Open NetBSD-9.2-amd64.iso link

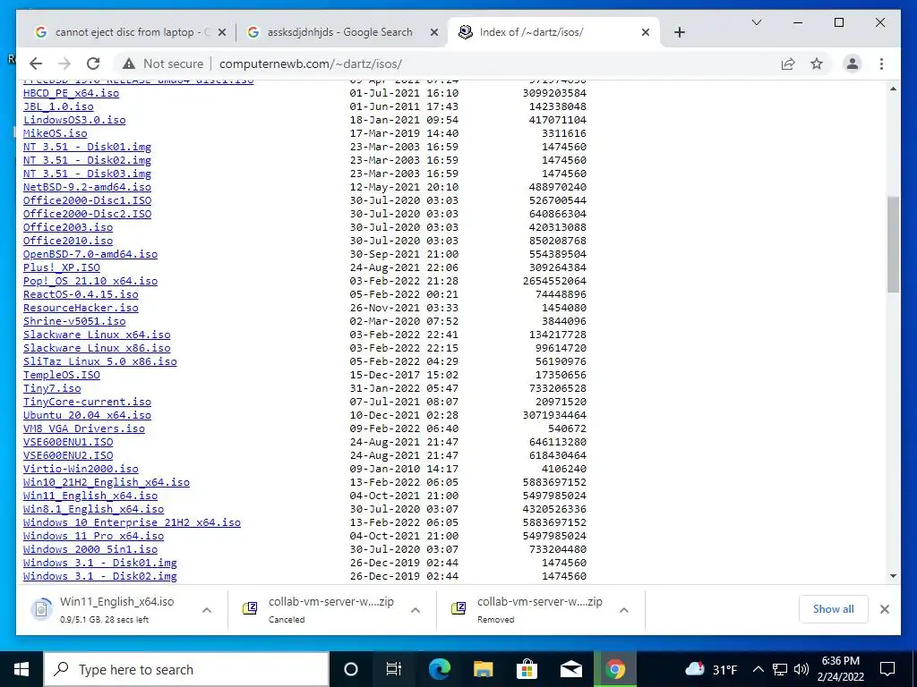click(87, 187)
